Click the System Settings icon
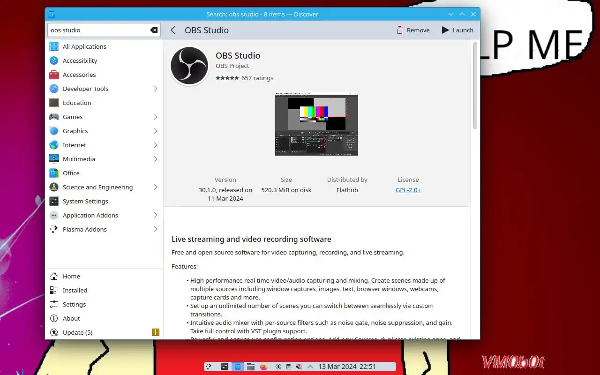The image size is (600, 375). (54, 201)
